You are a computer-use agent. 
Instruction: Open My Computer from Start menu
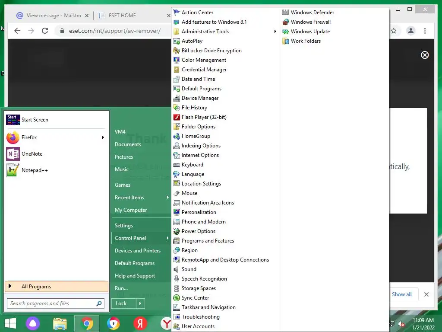coord(130,210)
